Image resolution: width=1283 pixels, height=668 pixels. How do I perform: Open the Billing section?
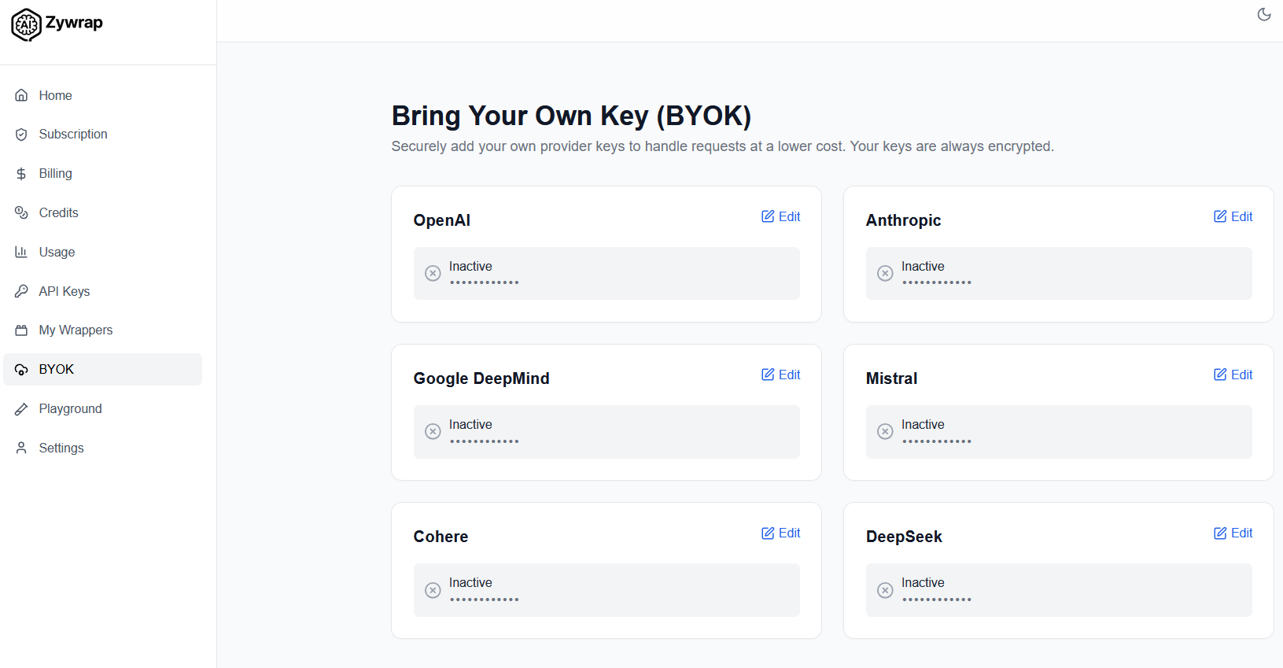click(102, 174)
